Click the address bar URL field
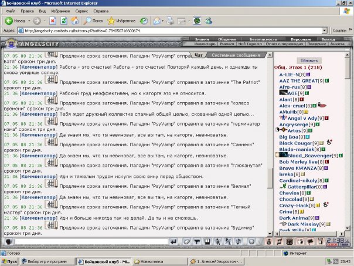Screen dimensions: 354x266 (173, 31)
